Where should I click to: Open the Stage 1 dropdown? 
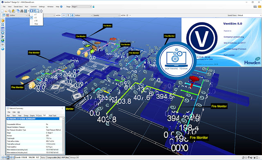tap(81, 7)
